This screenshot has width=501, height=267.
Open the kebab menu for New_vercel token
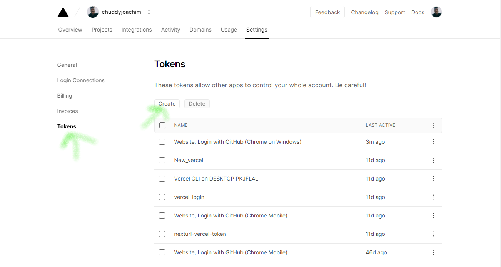coord(434,160)
